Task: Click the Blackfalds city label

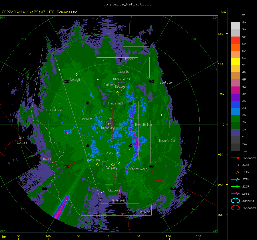Action: click(x=121, y=79)
